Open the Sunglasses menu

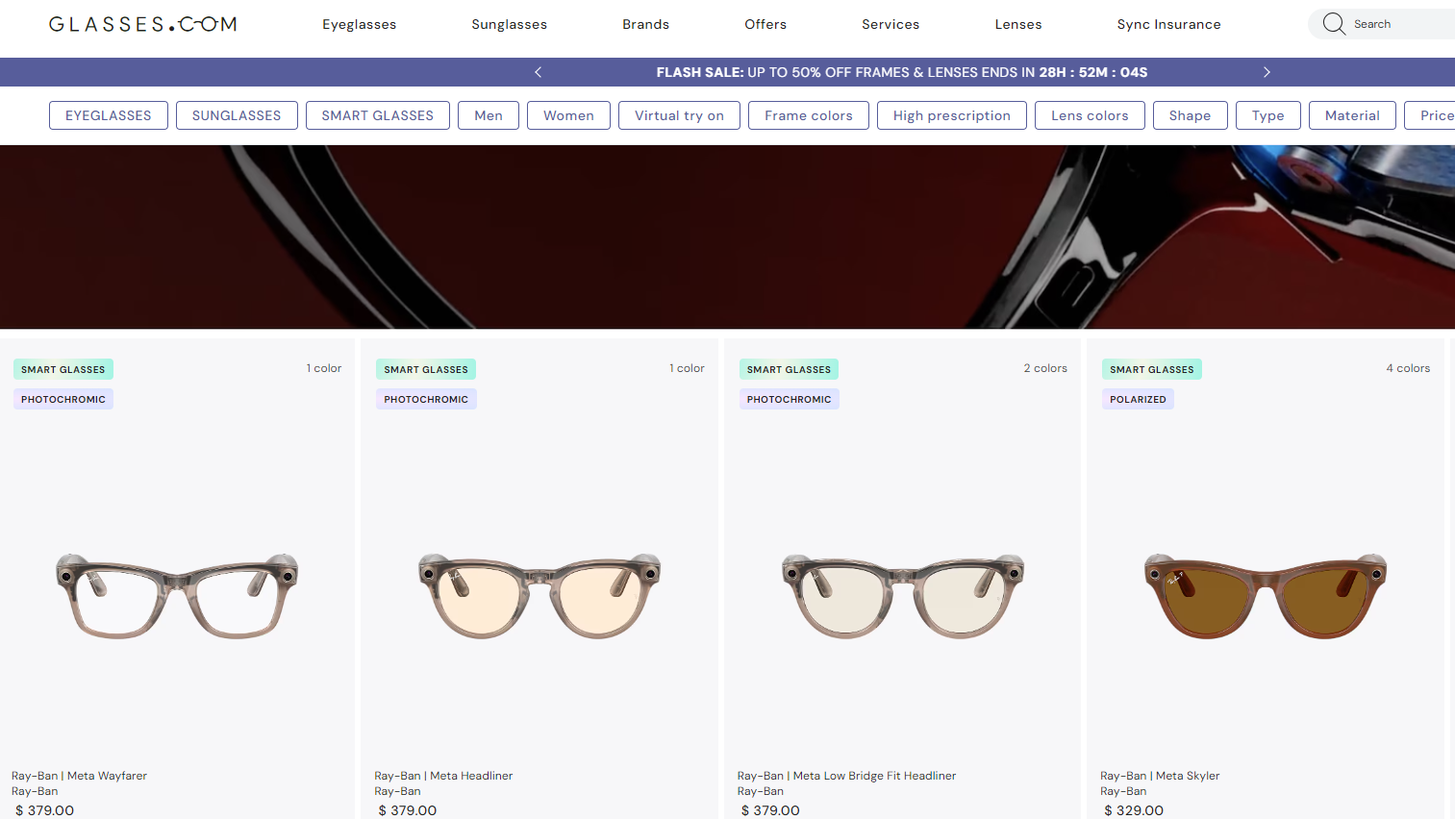click(x=510, y=24)
